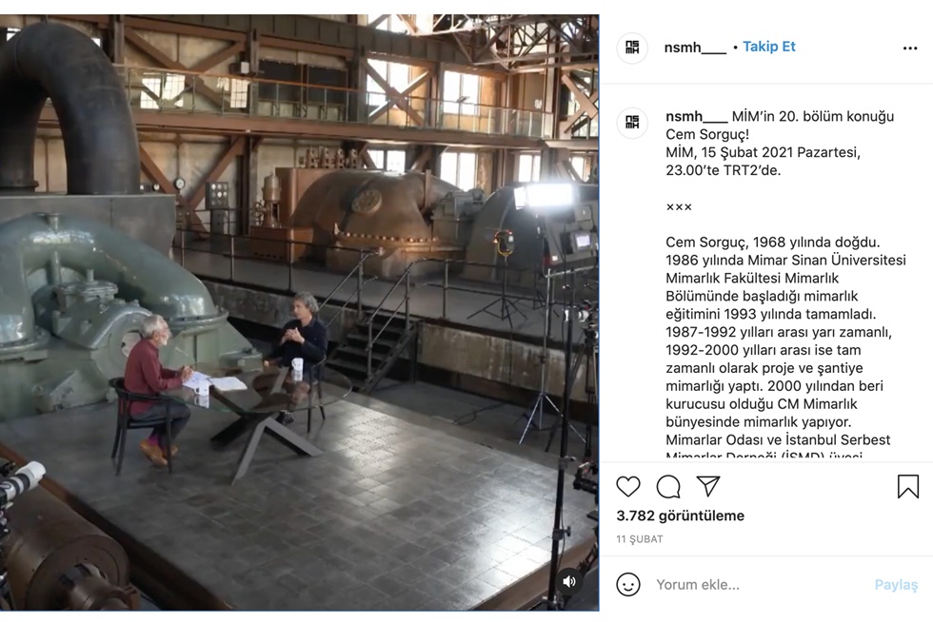933x622 pixels.
Task: Save the post with the bookmark icon
Action: [x=907, y=487]
